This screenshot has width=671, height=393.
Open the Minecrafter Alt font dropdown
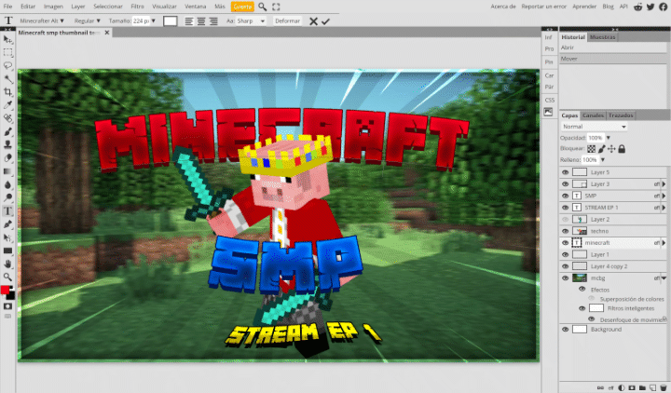pyautogui.click(x=42, y=21)
